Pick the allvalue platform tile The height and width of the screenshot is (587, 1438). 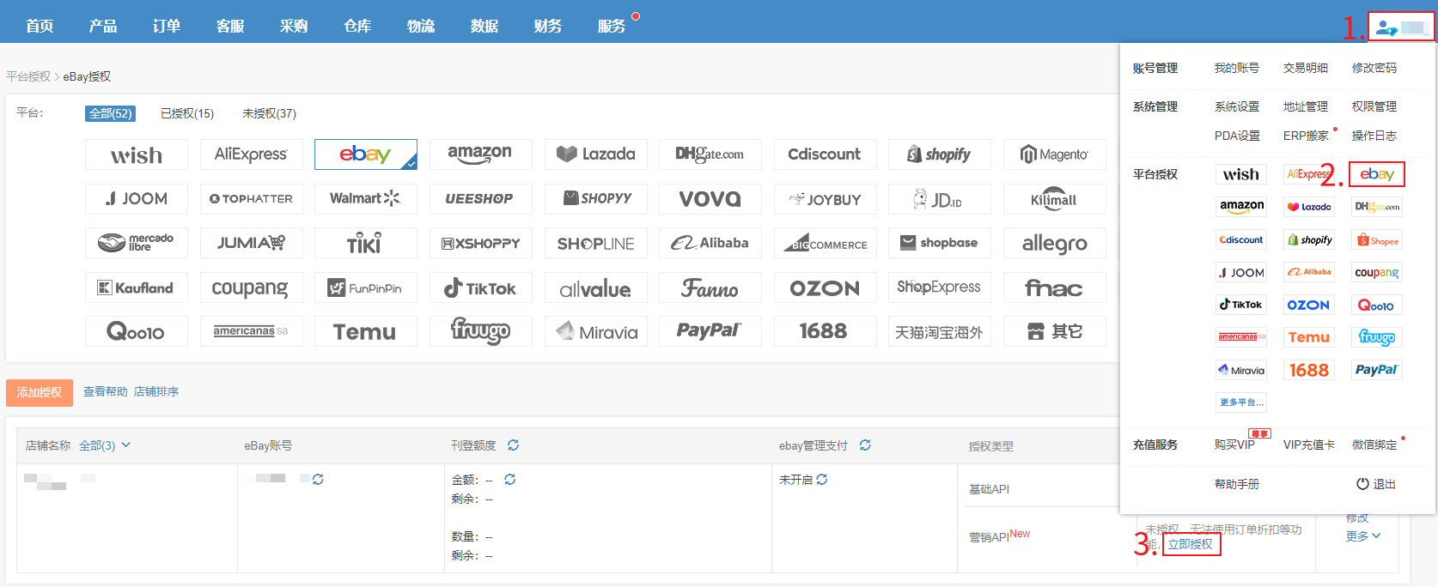click(595, 287)
